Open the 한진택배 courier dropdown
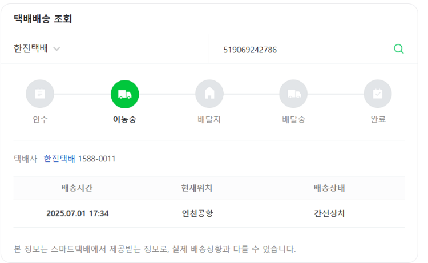 (x=37, y=49)
